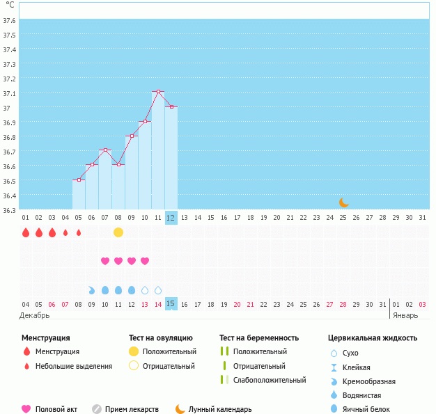Click the yellow positive ovulation test marker
The height and width of the screenshot is (414, 436).
pos(118,232)
